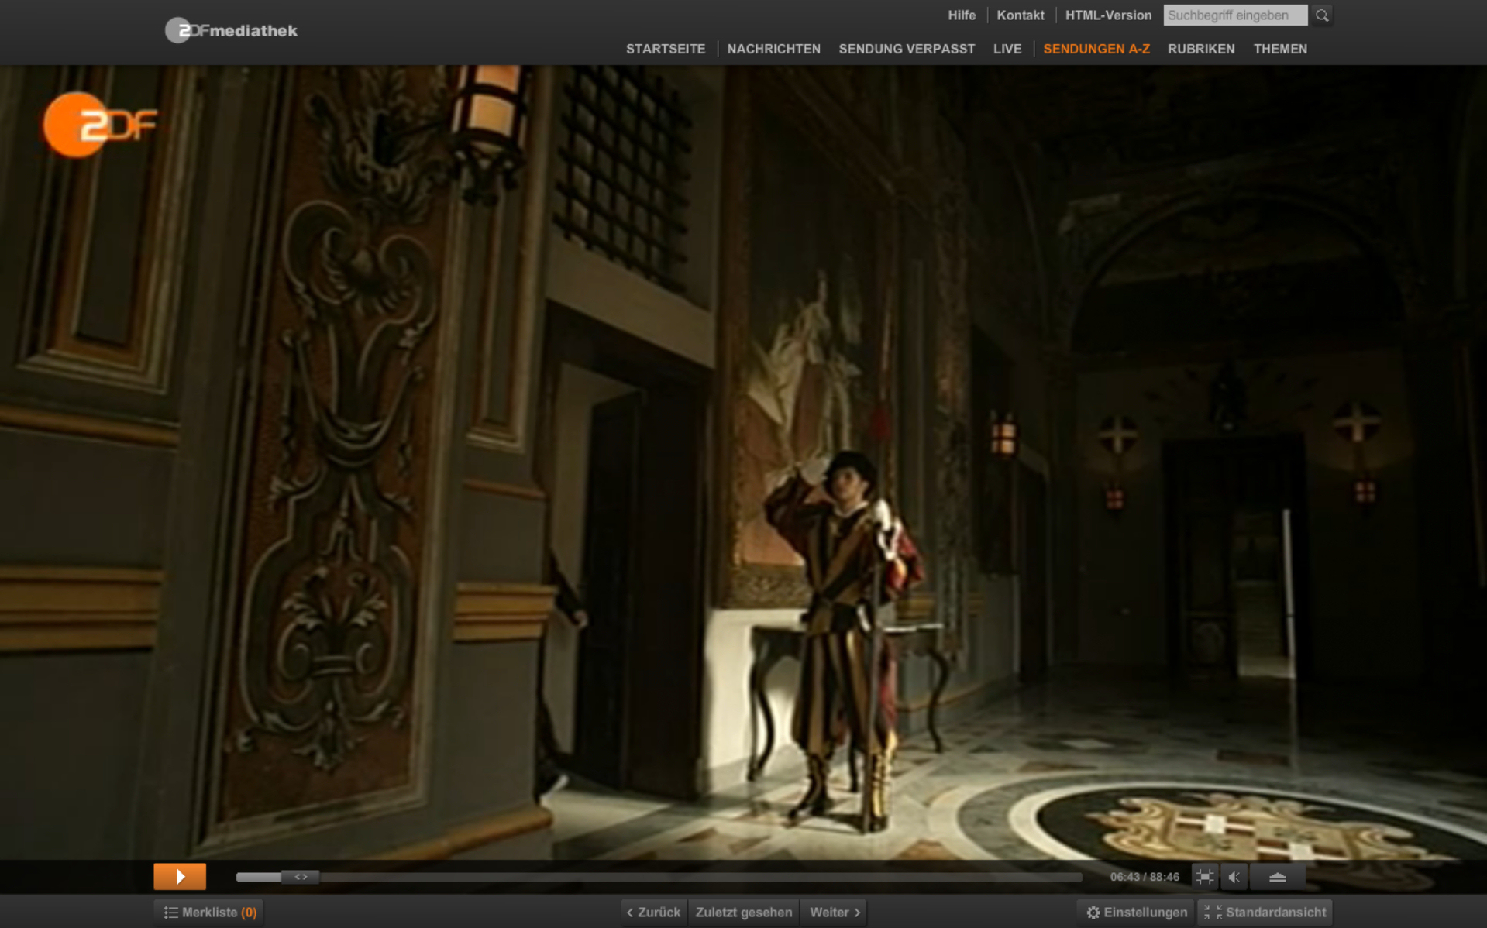Viewport: 1487px width, 928px height.
Task: Click the eject-style arrow button in player
Action: coord(1277,877)
